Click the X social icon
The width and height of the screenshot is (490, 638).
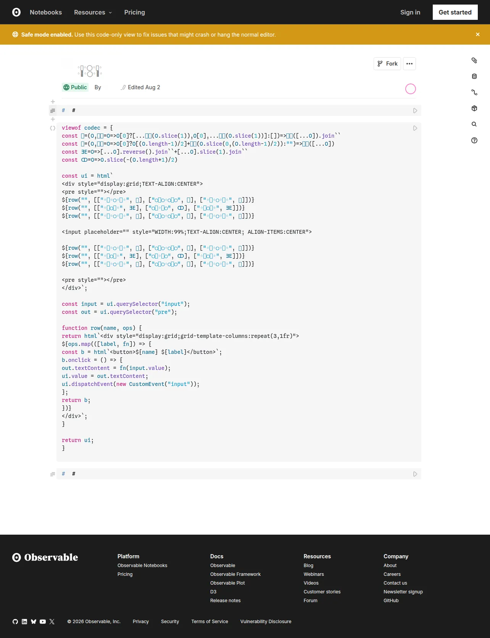[52, 622]
